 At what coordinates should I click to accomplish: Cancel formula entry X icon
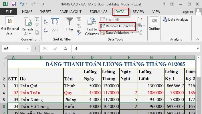pyautogui.click(x=45, y=49)
